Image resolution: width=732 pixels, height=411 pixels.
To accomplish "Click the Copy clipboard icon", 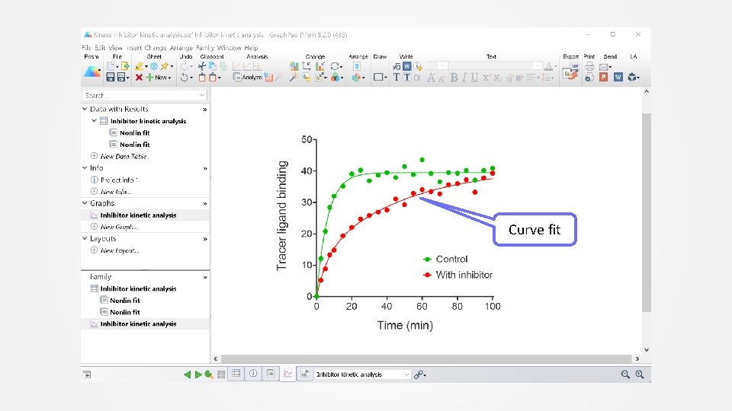I will [x=213, y=66].
